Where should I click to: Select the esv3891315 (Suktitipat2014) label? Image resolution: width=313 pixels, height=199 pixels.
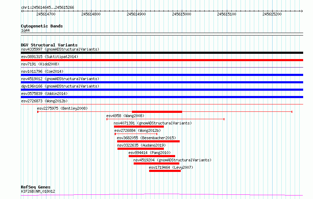50,57
